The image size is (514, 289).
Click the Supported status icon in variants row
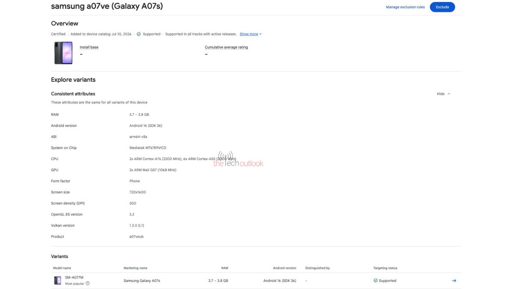375,281
